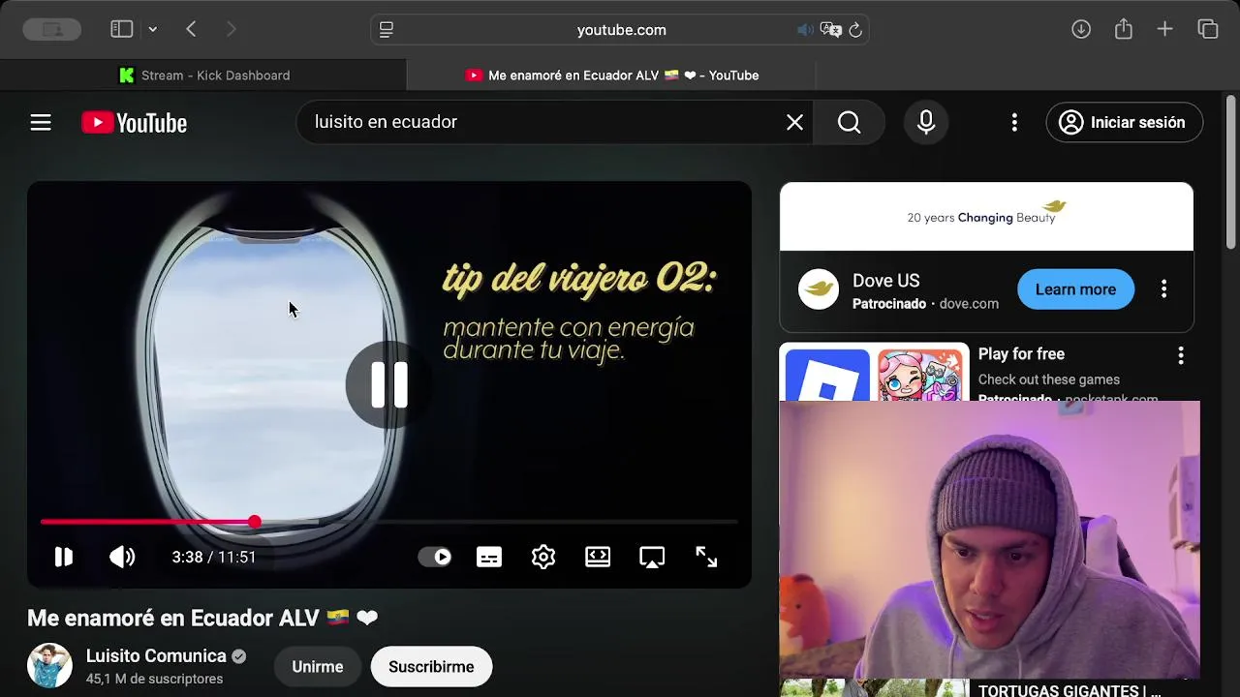
Task: Click the Unirme membership button
Action: coord(318,667)
